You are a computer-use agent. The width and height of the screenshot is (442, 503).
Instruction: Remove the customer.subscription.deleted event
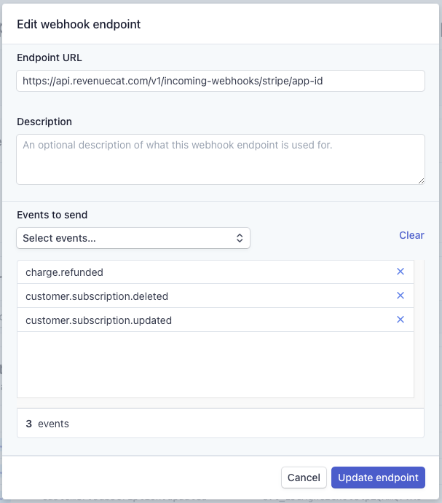(x=400, y=296)
